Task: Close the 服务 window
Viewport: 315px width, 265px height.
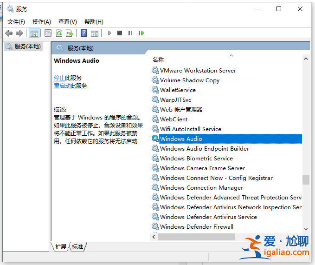Action: click(x=300, y=9)
